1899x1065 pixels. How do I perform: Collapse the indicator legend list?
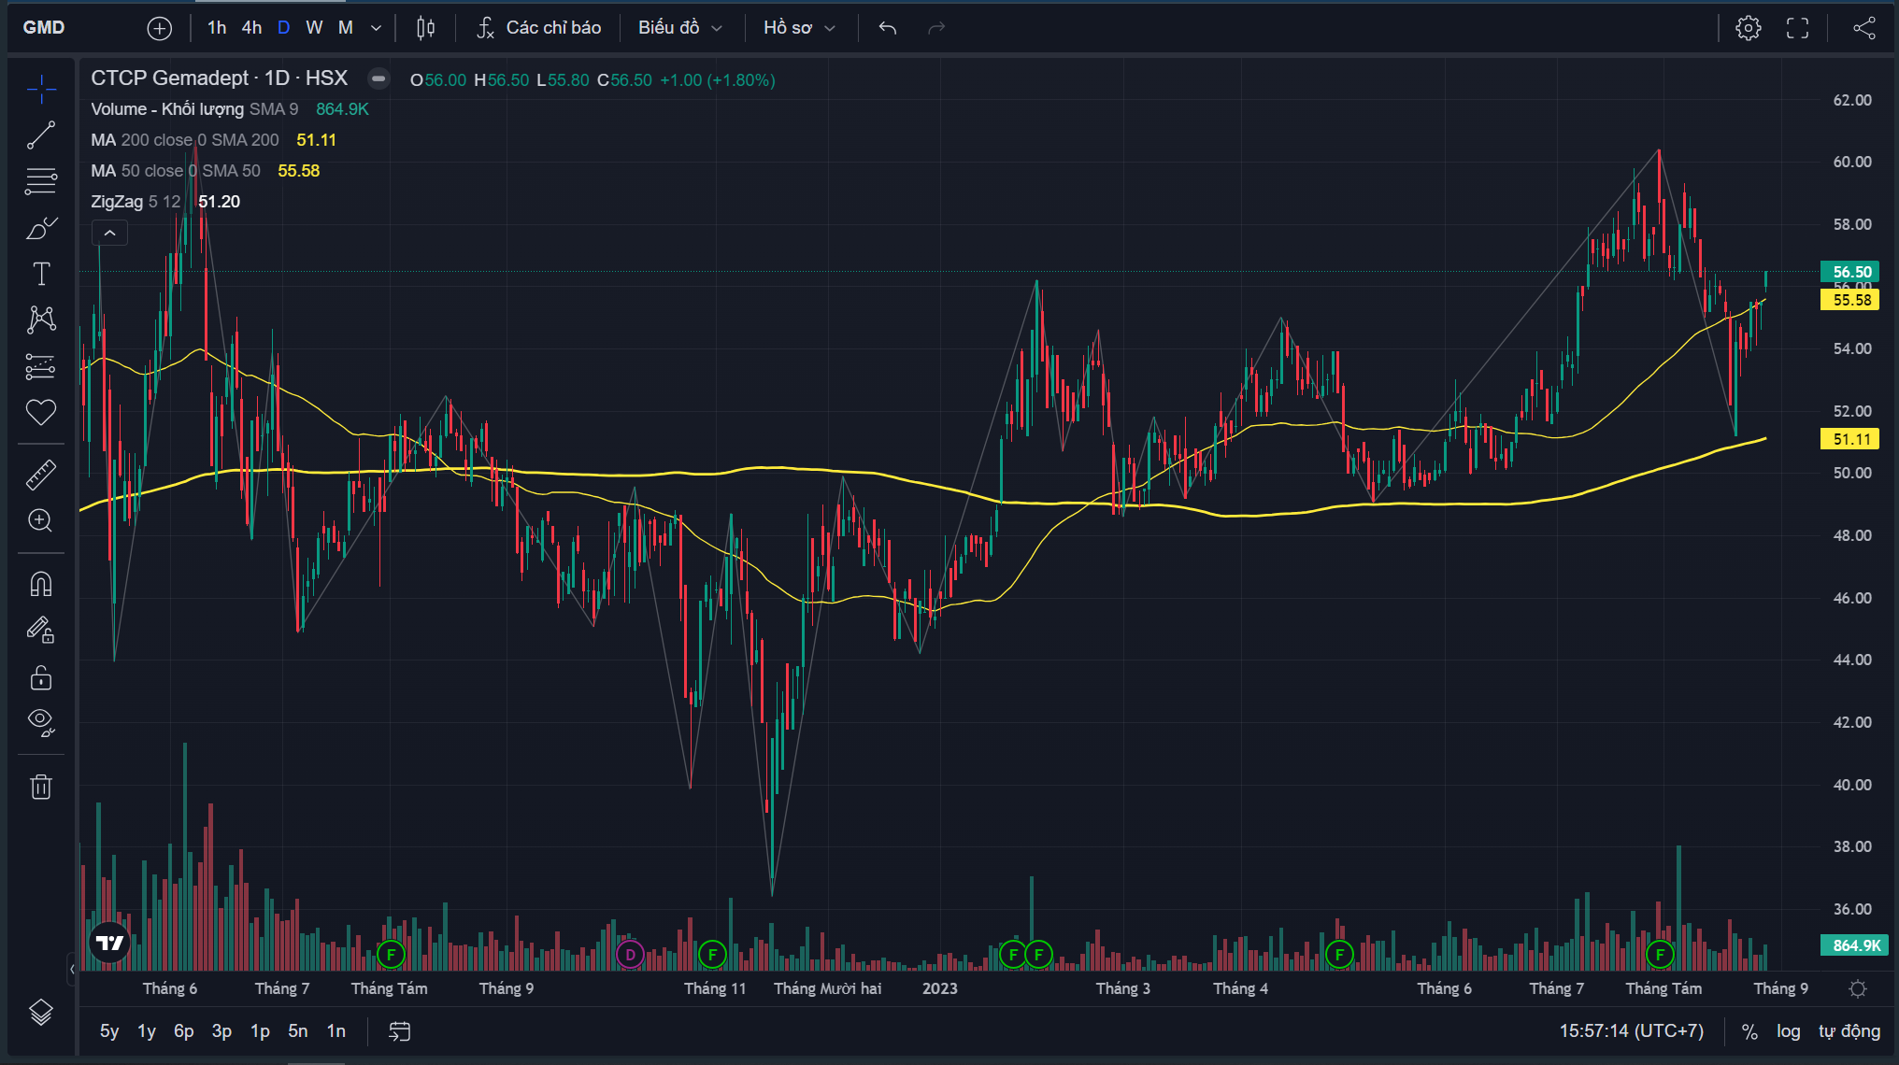[x=109, y=234]
